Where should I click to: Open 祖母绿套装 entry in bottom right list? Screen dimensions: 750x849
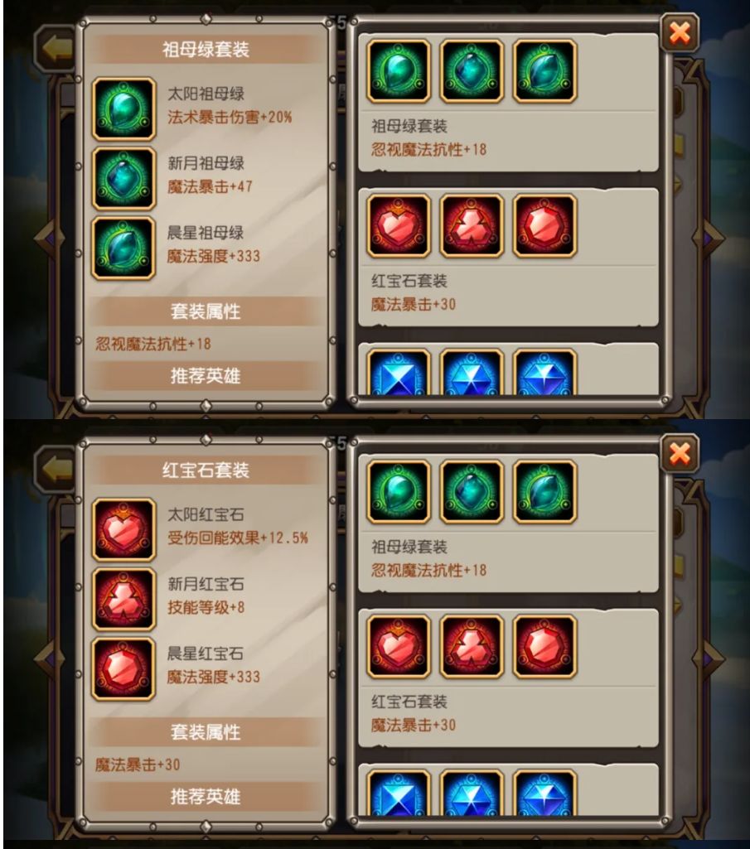[x=508, y=523]
